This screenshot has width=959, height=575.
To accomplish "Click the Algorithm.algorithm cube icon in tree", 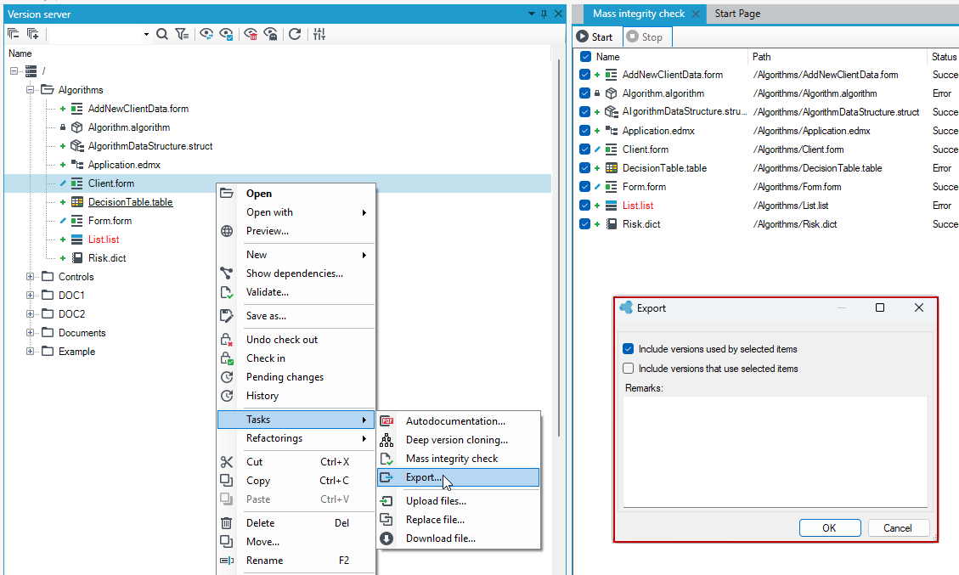I will click(76, 127).
